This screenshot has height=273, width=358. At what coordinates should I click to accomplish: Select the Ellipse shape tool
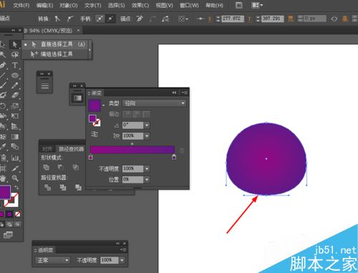[x=15, y=75]
